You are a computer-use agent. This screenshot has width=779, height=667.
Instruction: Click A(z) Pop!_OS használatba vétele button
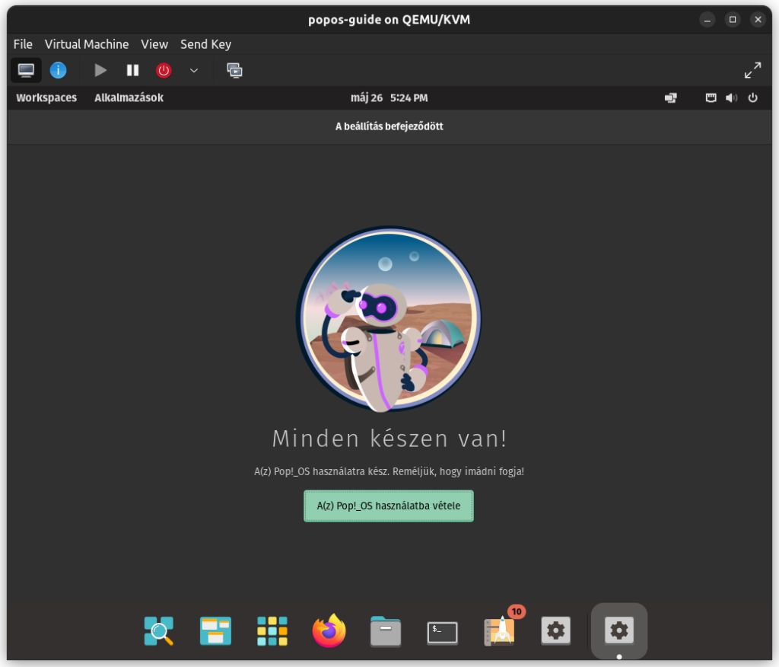point(389,506)
